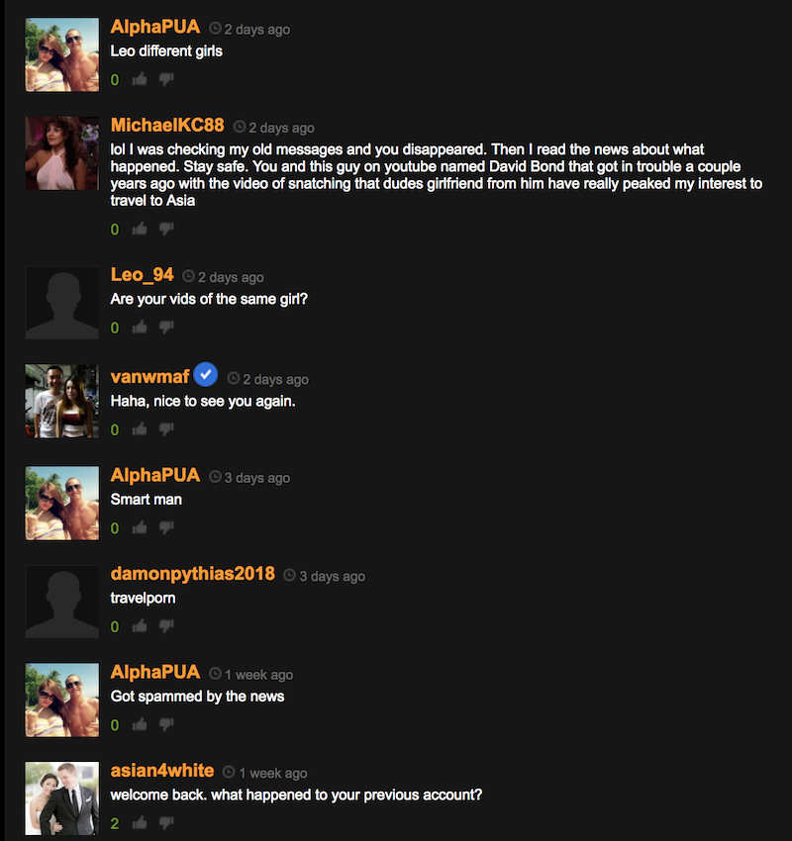Downvote AlphaPUA's 'Leo different girls' comment
This screenshot has height=841, width=792.
pyautogui.click(x=166, y=79)
